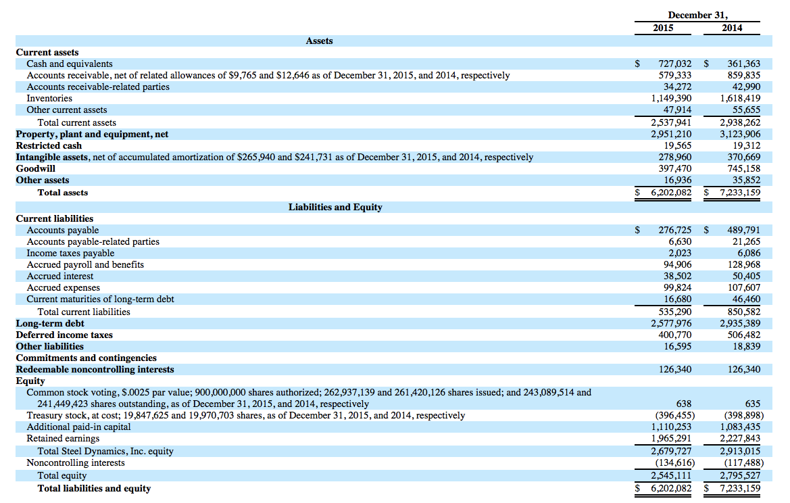Click the 'Accrued interest' label

tap(60, 277)
